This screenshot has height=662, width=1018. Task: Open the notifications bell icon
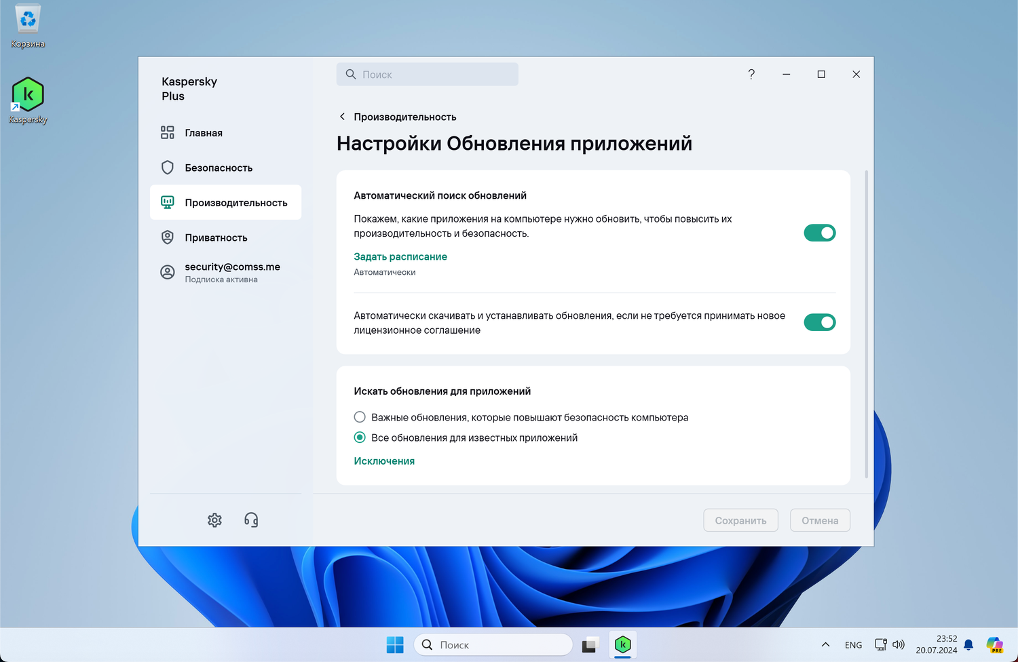[x=968, y=645]
